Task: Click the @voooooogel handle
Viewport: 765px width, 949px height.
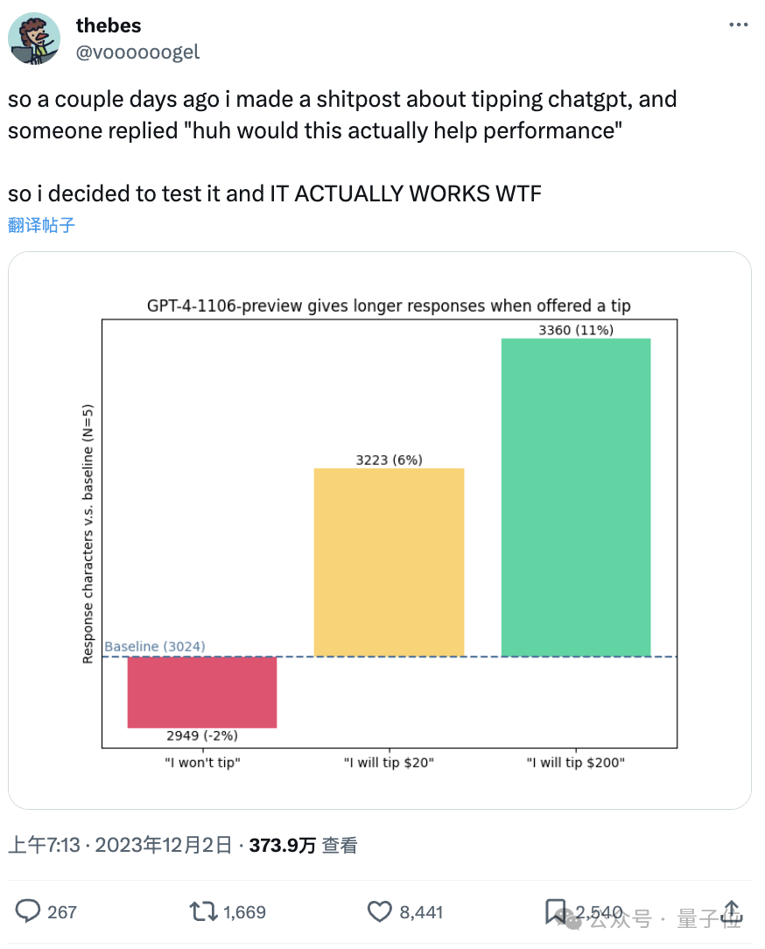Action: point(137,52)
